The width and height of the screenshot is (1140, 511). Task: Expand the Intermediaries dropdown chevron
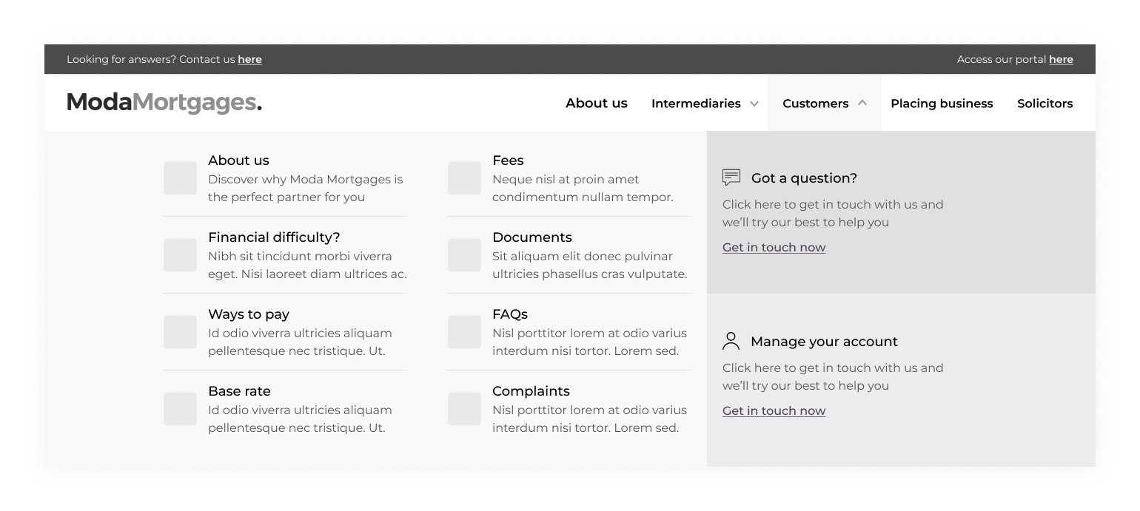click(754, 104)
